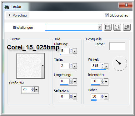Click the Winkel value field showing 315
135x116 pixels.
(x=96, y=66)
